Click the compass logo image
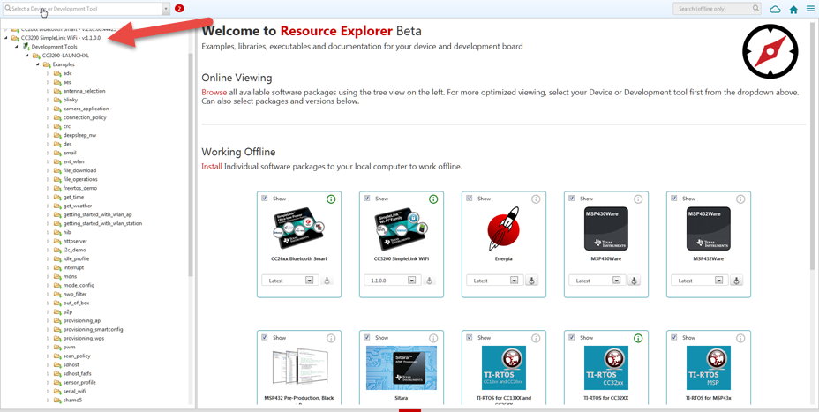The width and height of the screenshot is (819, 412). pos(770,52)
